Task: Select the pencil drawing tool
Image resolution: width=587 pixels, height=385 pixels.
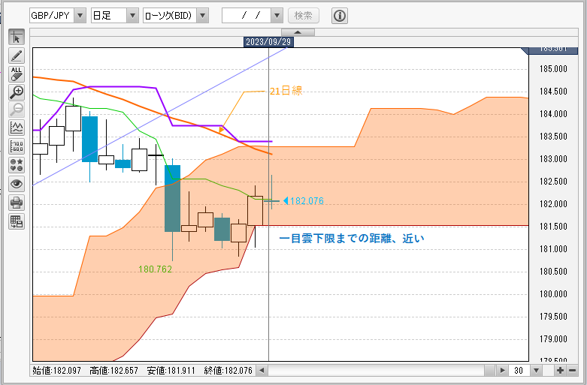Action: click(x=17, y=56)
